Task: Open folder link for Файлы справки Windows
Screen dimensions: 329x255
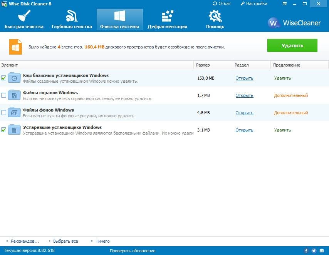Action: point(244,95)
